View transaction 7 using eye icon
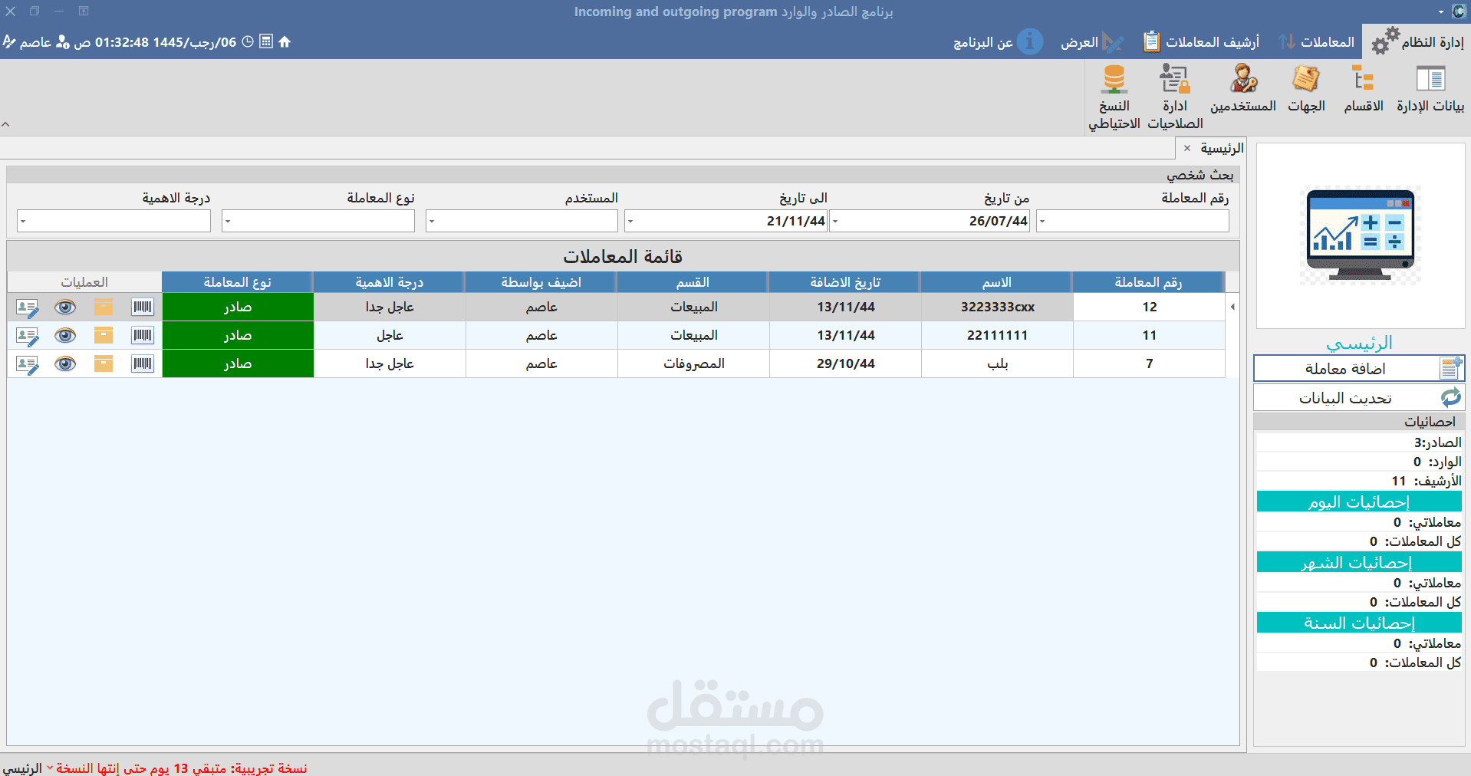Screen dimensions: 1471x776 [66, 364]
